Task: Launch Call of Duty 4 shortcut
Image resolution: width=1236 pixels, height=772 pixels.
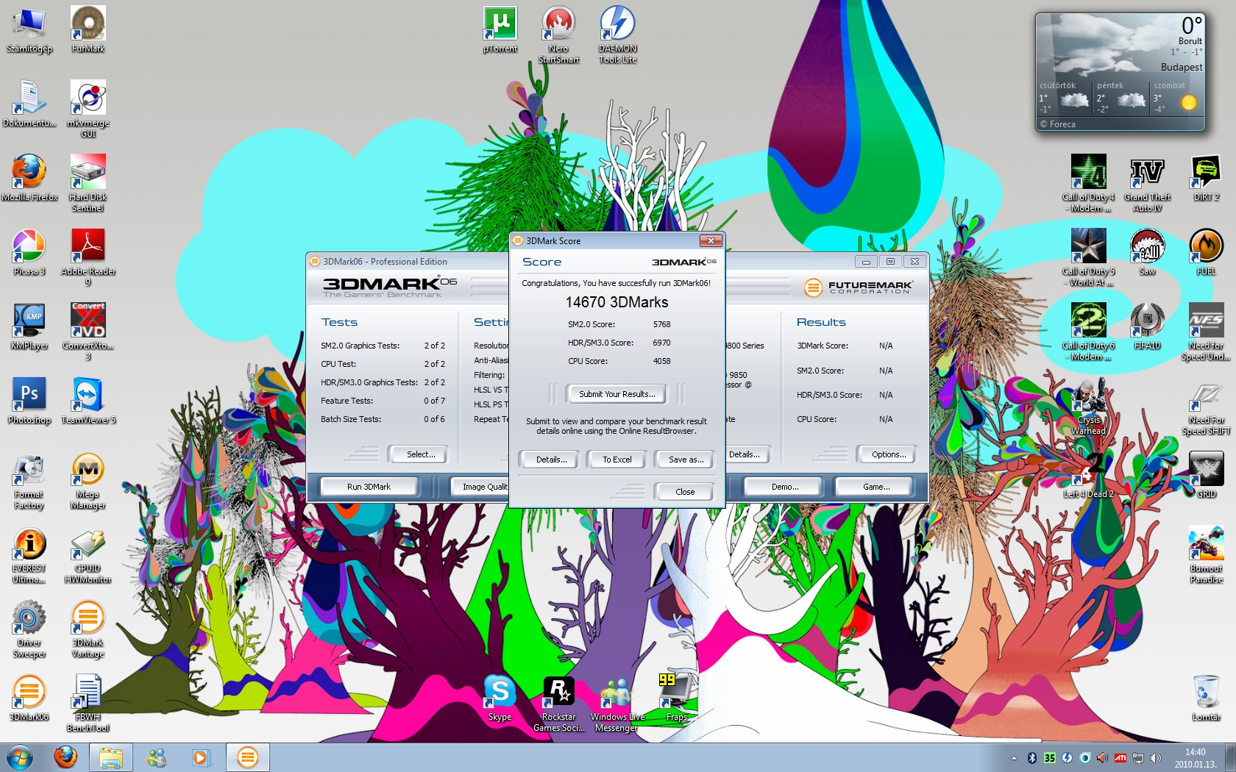Action: point(1089,183)
